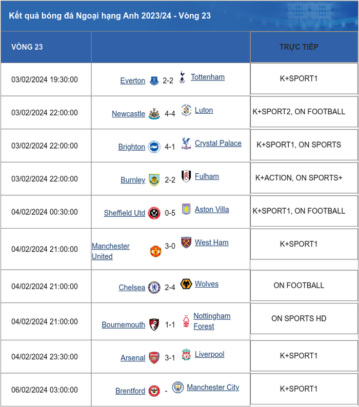Image resolution: width=359 pixels, height=407 pixels.
Task: Open the Nottingham Forest team link
Action: pos(212,321)
